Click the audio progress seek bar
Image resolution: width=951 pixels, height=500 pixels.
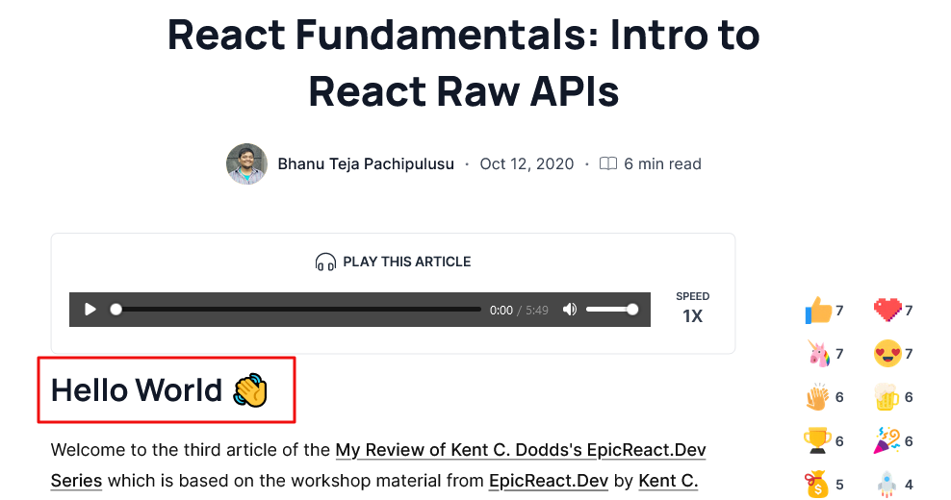pos(298,310)
